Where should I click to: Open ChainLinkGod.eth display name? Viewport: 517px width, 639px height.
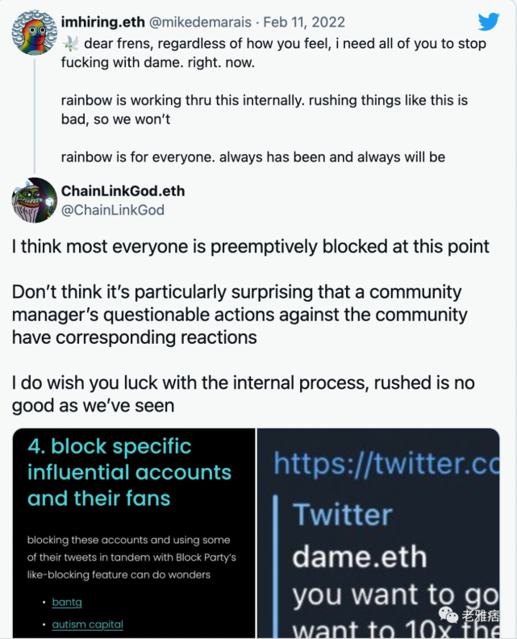coord(123,190)
